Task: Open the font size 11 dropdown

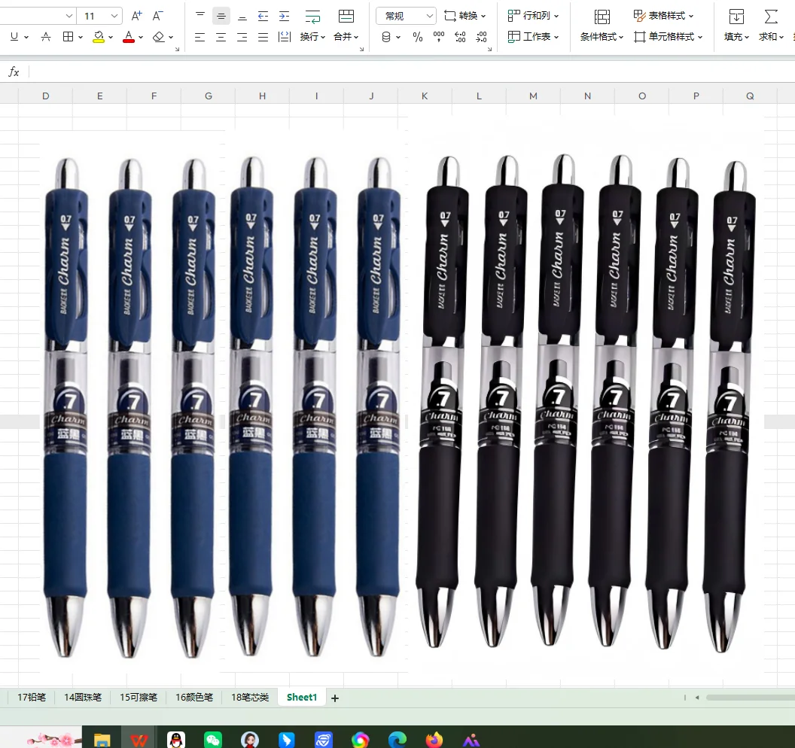Action: [x=114, y=16]
